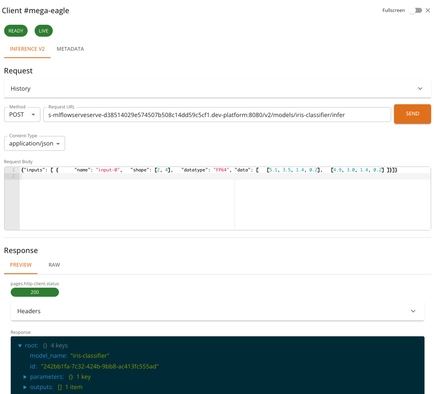This screenshot has height=394, width=434.
Task: Open the Content-Type application/json dropdown
Action: click(x=35, y=143)
